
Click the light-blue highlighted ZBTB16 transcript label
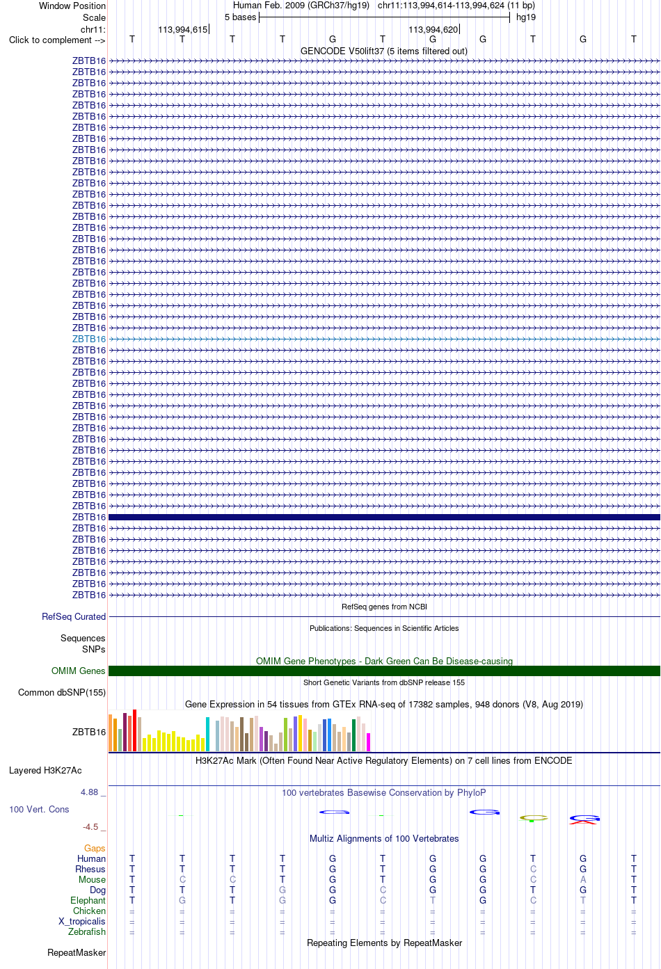[x=89, y=339]
